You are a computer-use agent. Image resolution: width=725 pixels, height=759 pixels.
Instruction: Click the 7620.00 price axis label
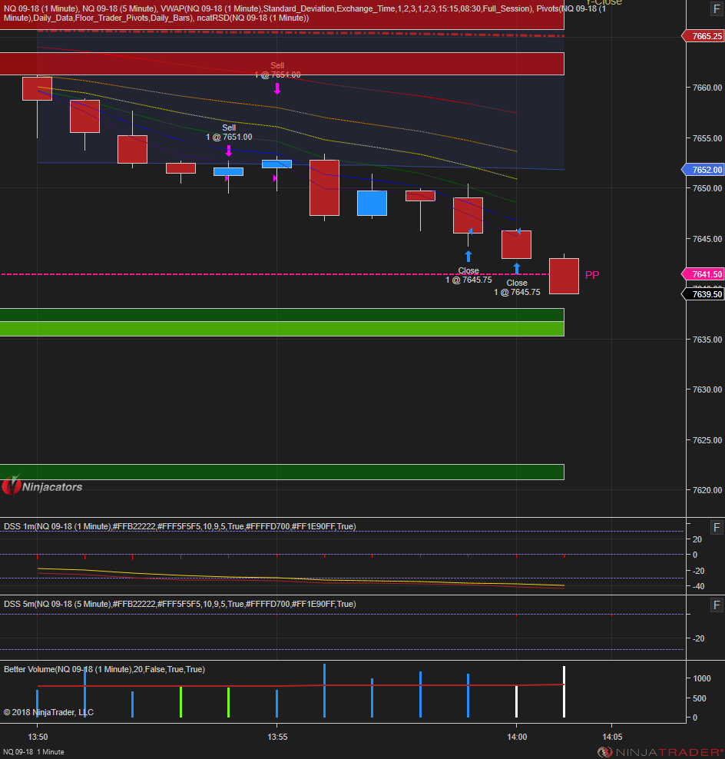[x=707, y=490]
